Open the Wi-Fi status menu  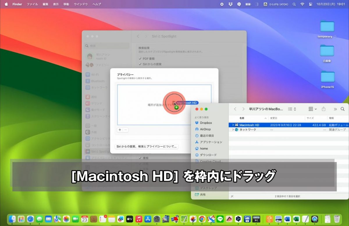click(x=302, y=4)
